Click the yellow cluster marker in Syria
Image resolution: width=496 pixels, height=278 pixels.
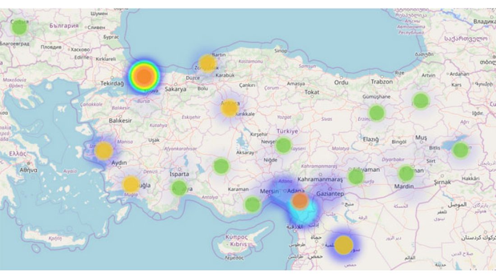click(x=344, y=245)
